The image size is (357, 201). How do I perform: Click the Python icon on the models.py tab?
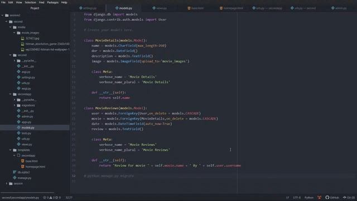click(x=117, y=8)
